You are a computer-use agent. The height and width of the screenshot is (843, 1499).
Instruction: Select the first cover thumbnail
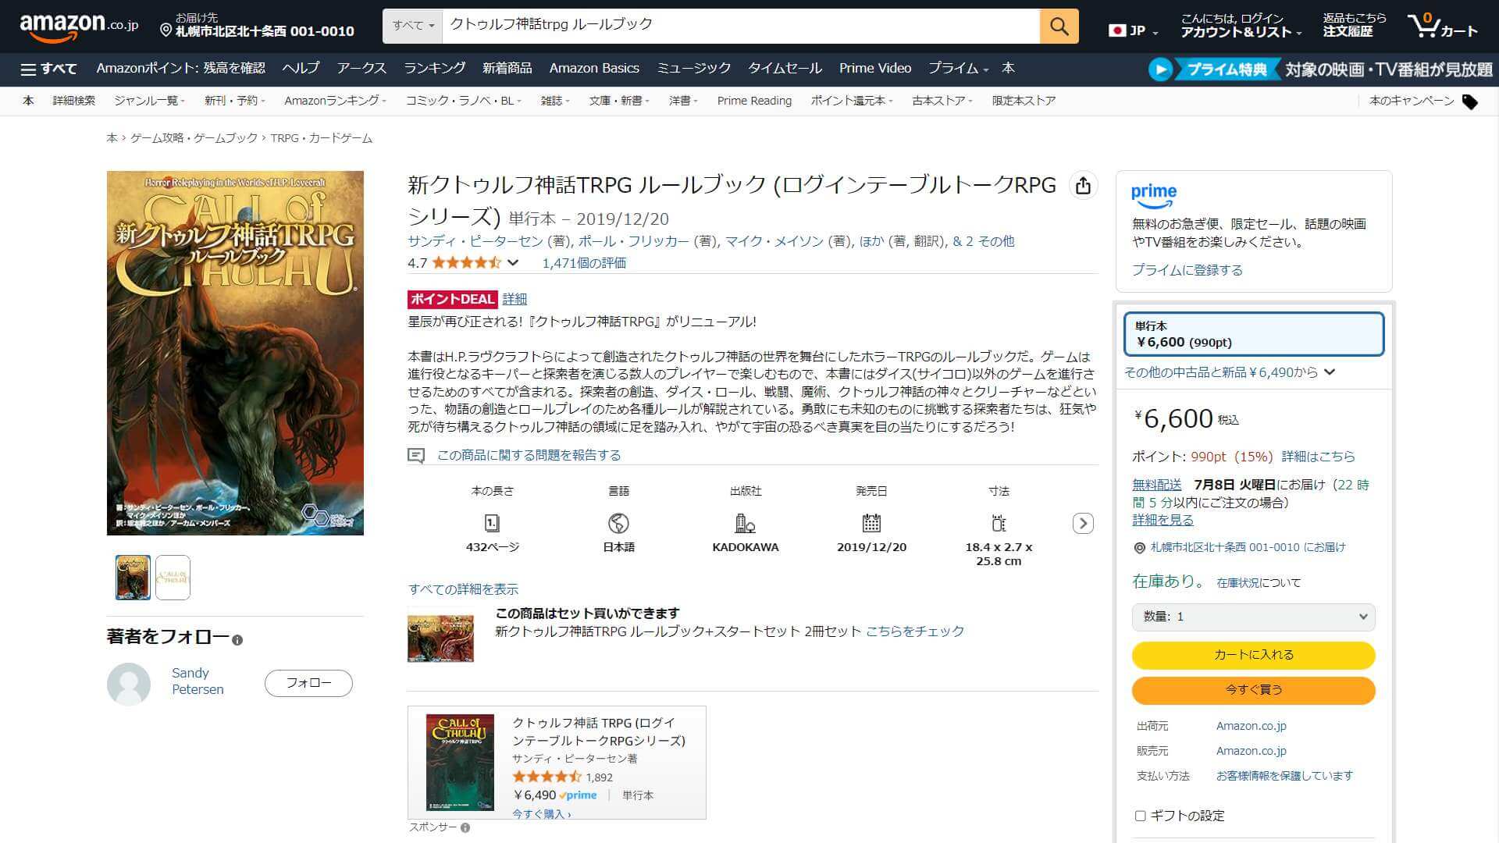click(133, 578)
